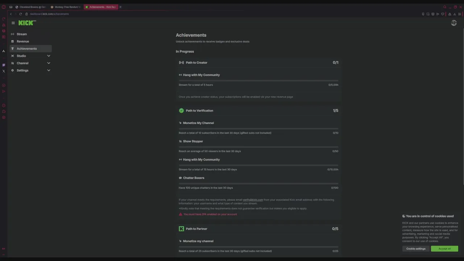Open the hamburger menu beside the Kick logo
The height and width of the screenshot is (261, 464).
pyautogui.click(x=13, y=23)
